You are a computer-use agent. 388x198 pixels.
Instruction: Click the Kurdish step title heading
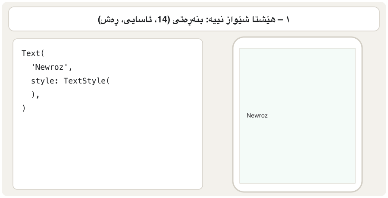(x=194, y=19)
